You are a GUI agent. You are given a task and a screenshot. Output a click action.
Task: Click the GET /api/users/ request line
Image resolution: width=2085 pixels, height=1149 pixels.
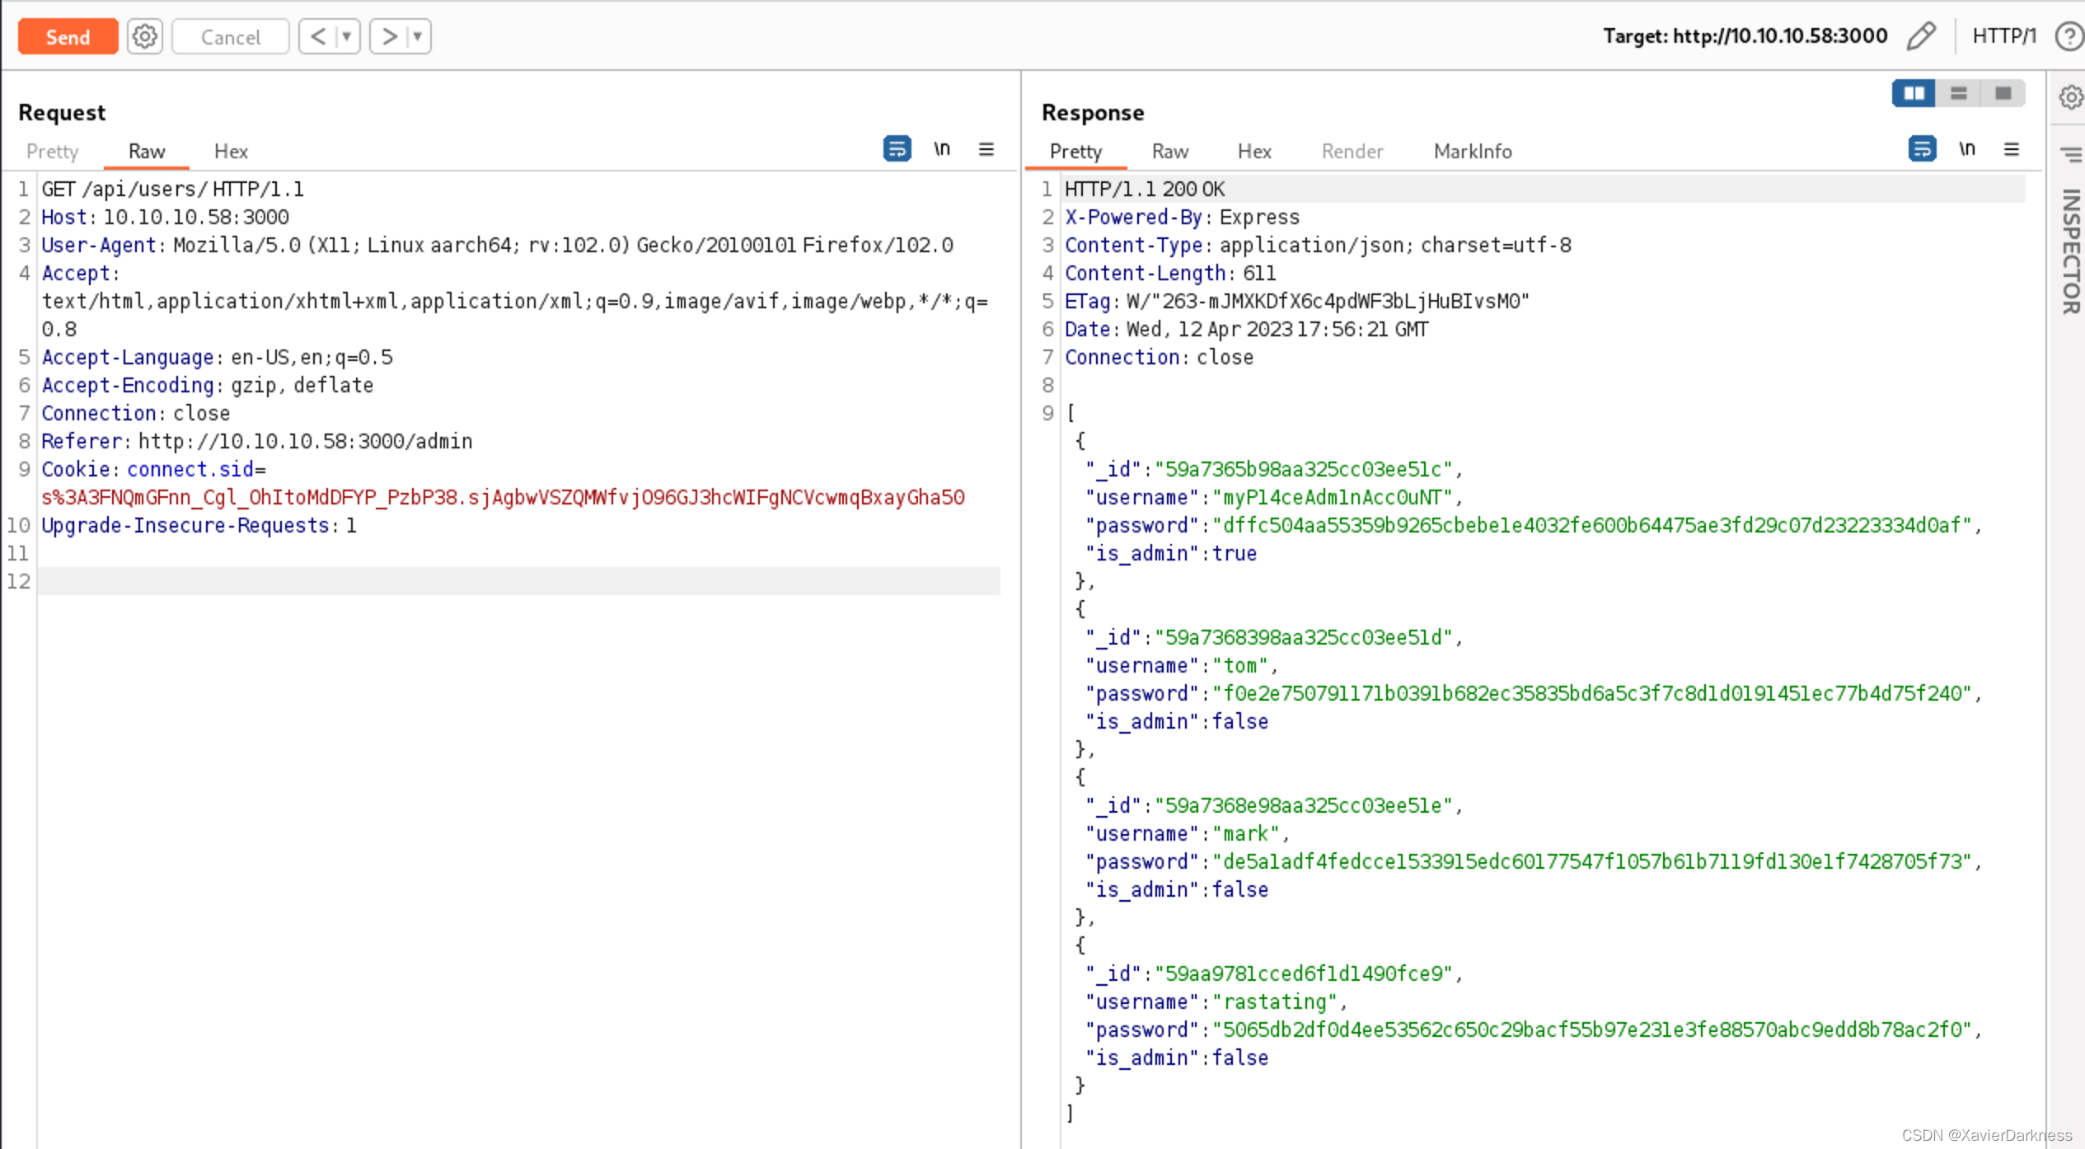(173, 189)
